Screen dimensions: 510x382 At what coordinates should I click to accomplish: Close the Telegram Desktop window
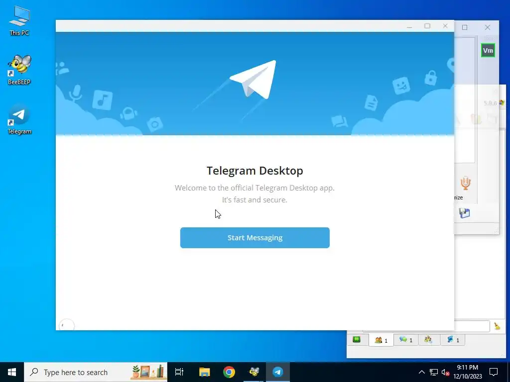pyautogui.click(x=445, y=26)
